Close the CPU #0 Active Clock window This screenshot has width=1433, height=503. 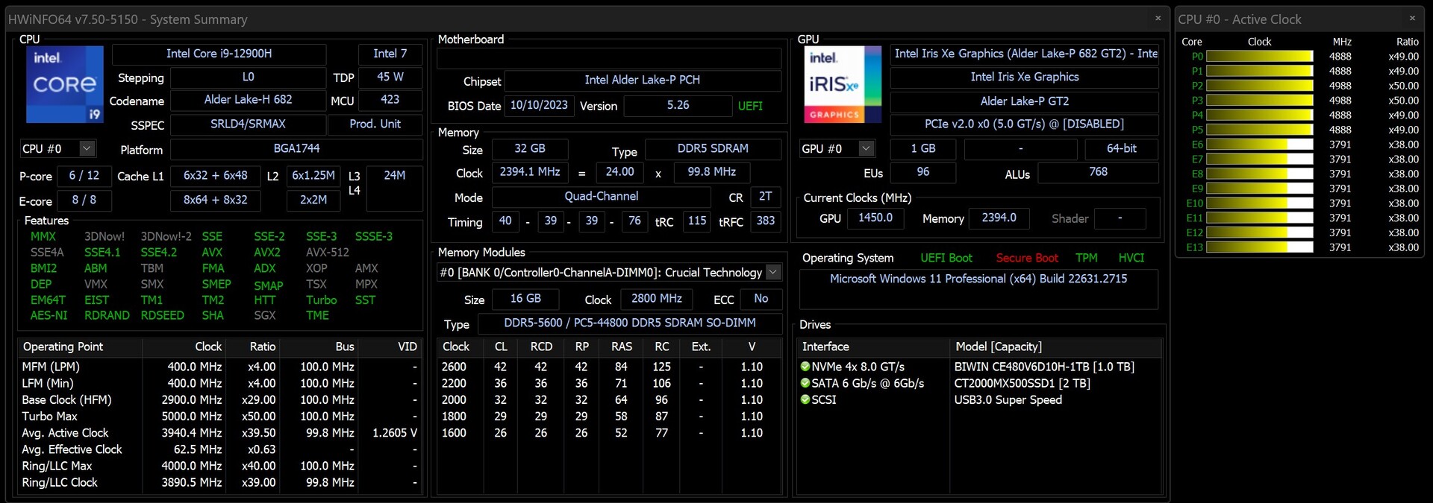(1412, 18)
